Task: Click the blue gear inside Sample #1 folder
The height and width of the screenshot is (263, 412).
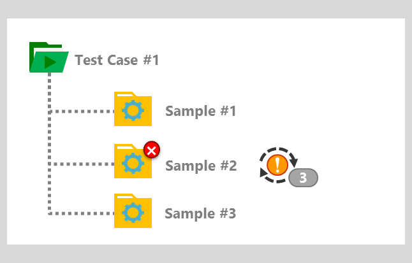Action: tap(133, 111)
